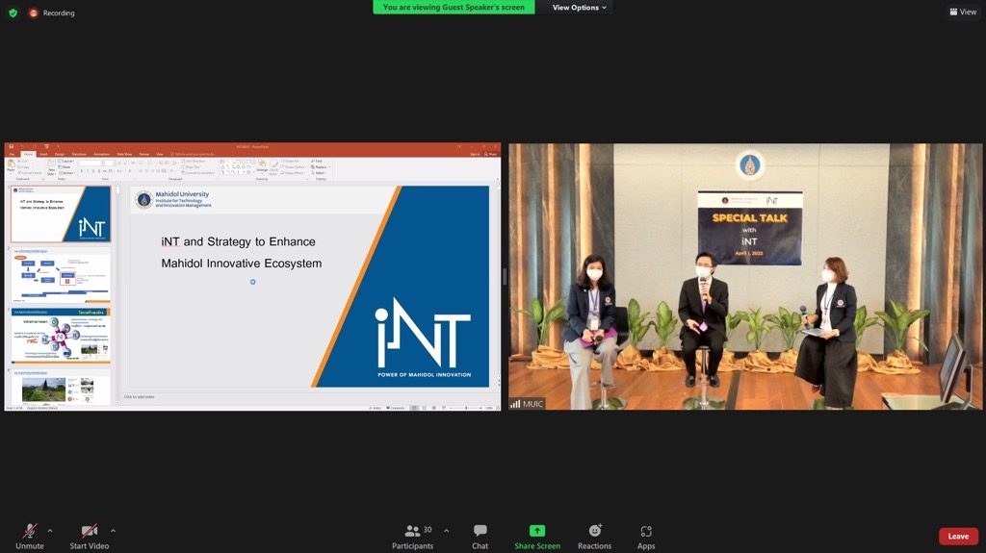Click the slide title 'iNT and Strategy to Enhance'
This screenshot has height=553, width=986.
(239, 241)
